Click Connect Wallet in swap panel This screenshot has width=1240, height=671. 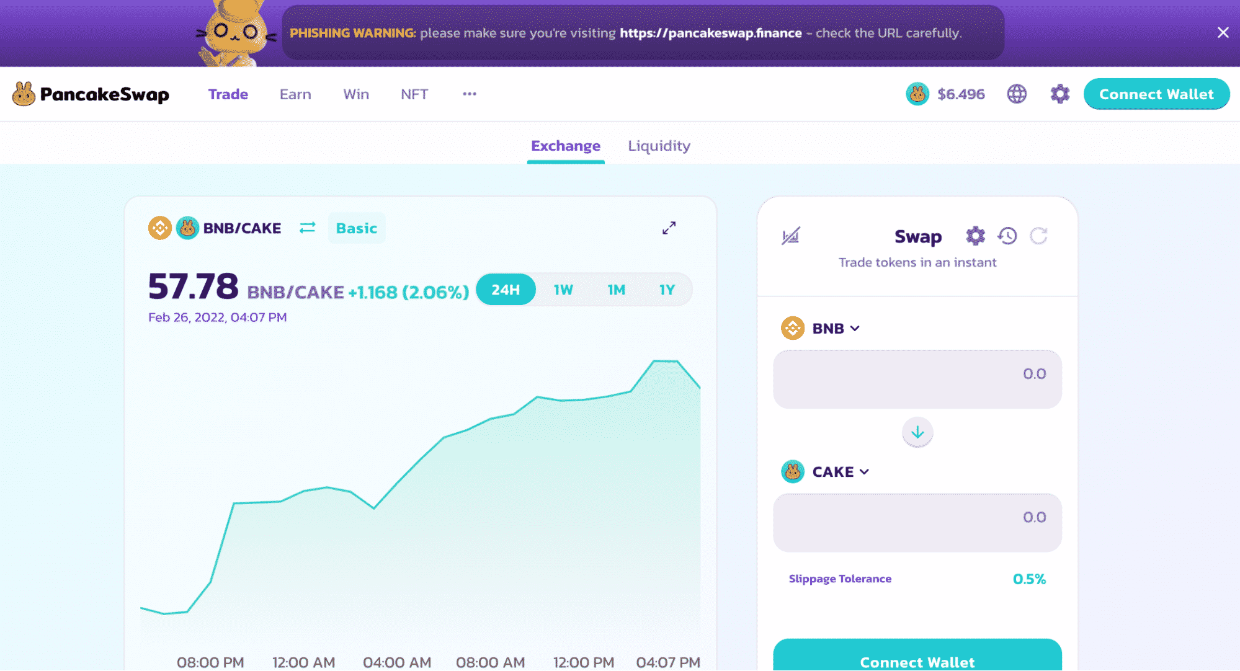click(917, 655)
